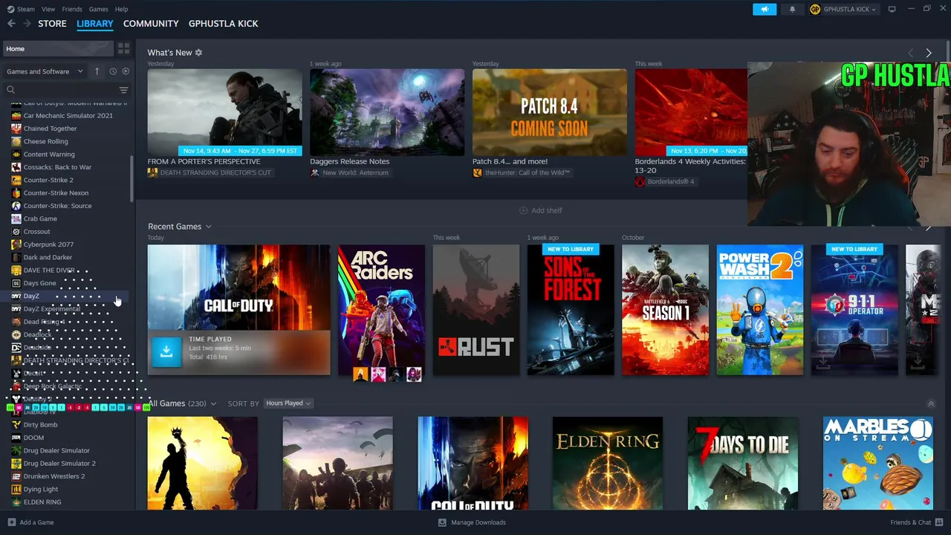This screenshot has width=951, height=535.
Task: Go to next What's New page
Action: pyautogui.click(x=928, y=53)
